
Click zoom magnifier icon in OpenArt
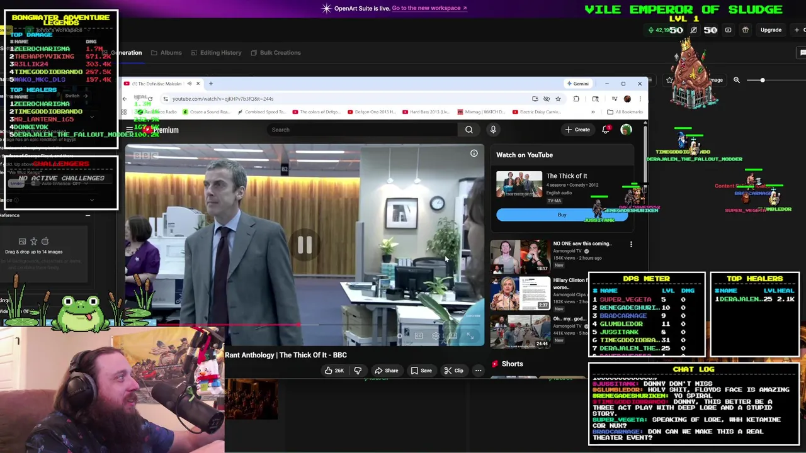click(x=737, y=80)
